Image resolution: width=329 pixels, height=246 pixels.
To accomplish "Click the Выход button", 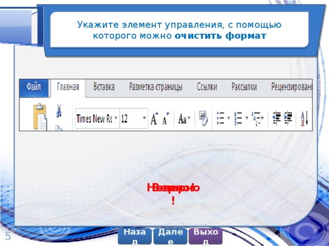I will click(206, 237).
